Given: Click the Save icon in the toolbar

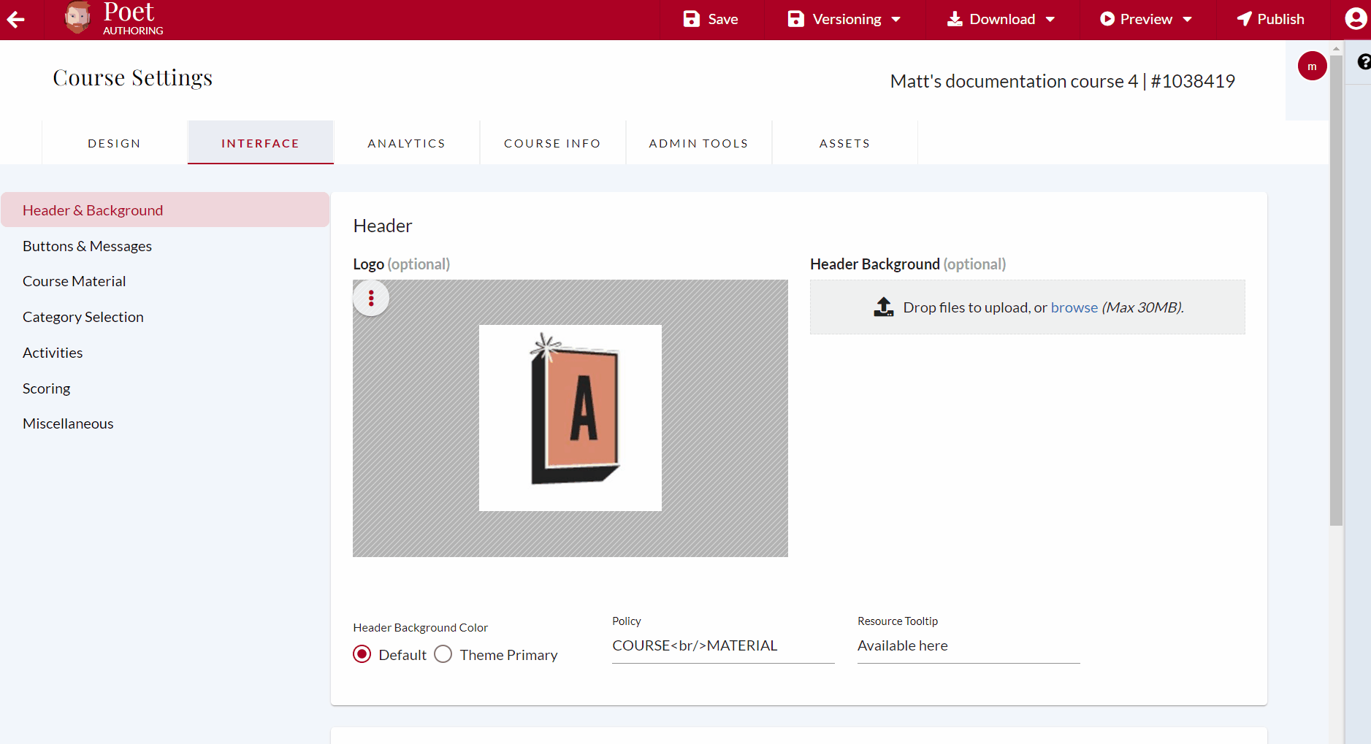Looking at the screenshot, I should (691, 19).
